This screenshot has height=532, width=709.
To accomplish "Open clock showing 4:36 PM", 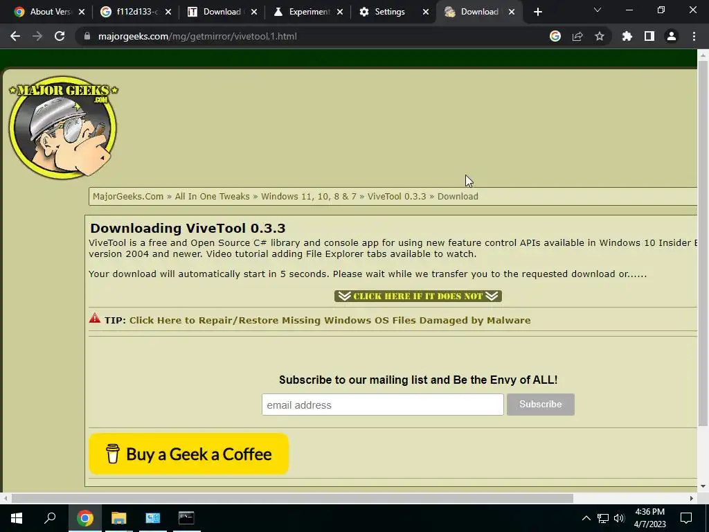I will point(649,518).
